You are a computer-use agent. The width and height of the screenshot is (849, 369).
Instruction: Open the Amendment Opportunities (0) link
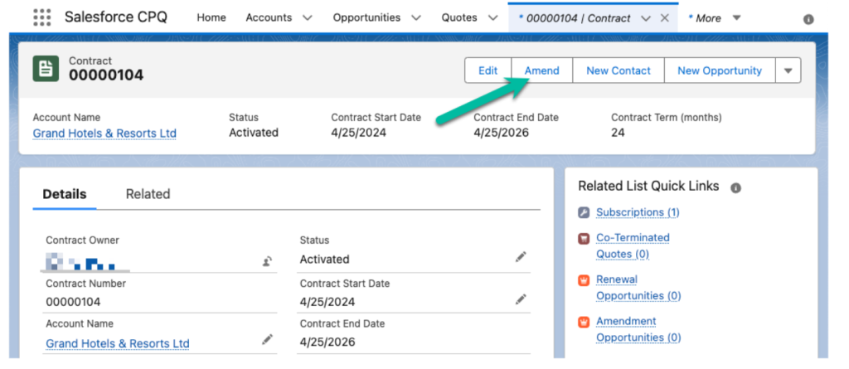pos(638,329)
